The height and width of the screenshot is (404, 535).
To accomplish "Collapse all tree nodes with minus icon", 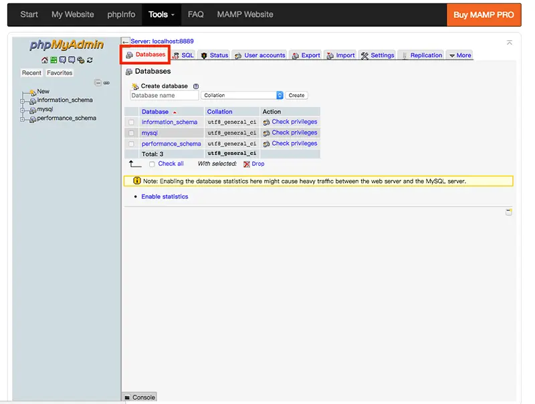I will point(98,82).
